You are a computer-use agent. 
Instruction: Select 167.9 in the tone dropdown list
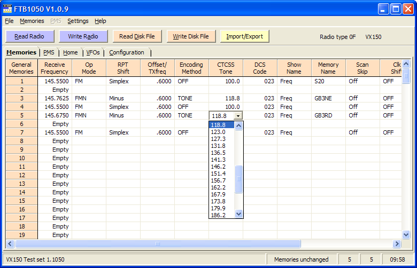tap(219, 194)
